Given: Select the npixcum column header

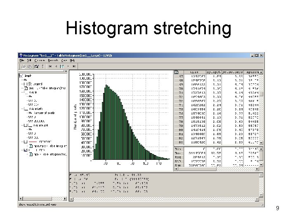Looking at the screenshot, I should click(x=251, y=72).
